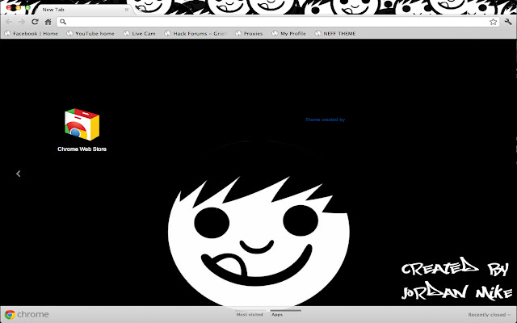Switch to Most visited section
Image resolution: width=517 pixels, height=323 pixels.
(x=250, y=314)
